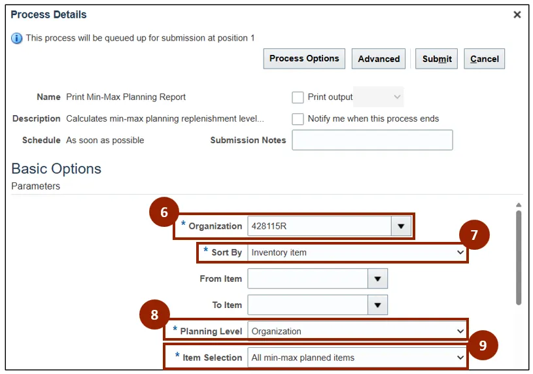This screenshot has height=374, width=533.
Task: Open the Organization dropdown arrow
Action: [x=401, y=226]
